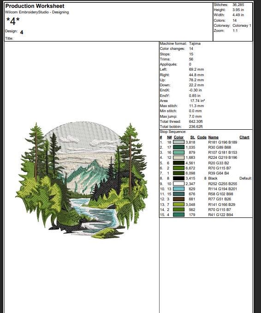Click the Height value 3.95 in
The height and width of the screenshot is (313, 261).
click(x=238, y=10)
